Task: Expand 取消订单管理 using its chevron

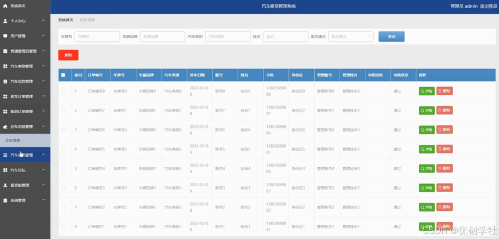Action: (44, 112)
